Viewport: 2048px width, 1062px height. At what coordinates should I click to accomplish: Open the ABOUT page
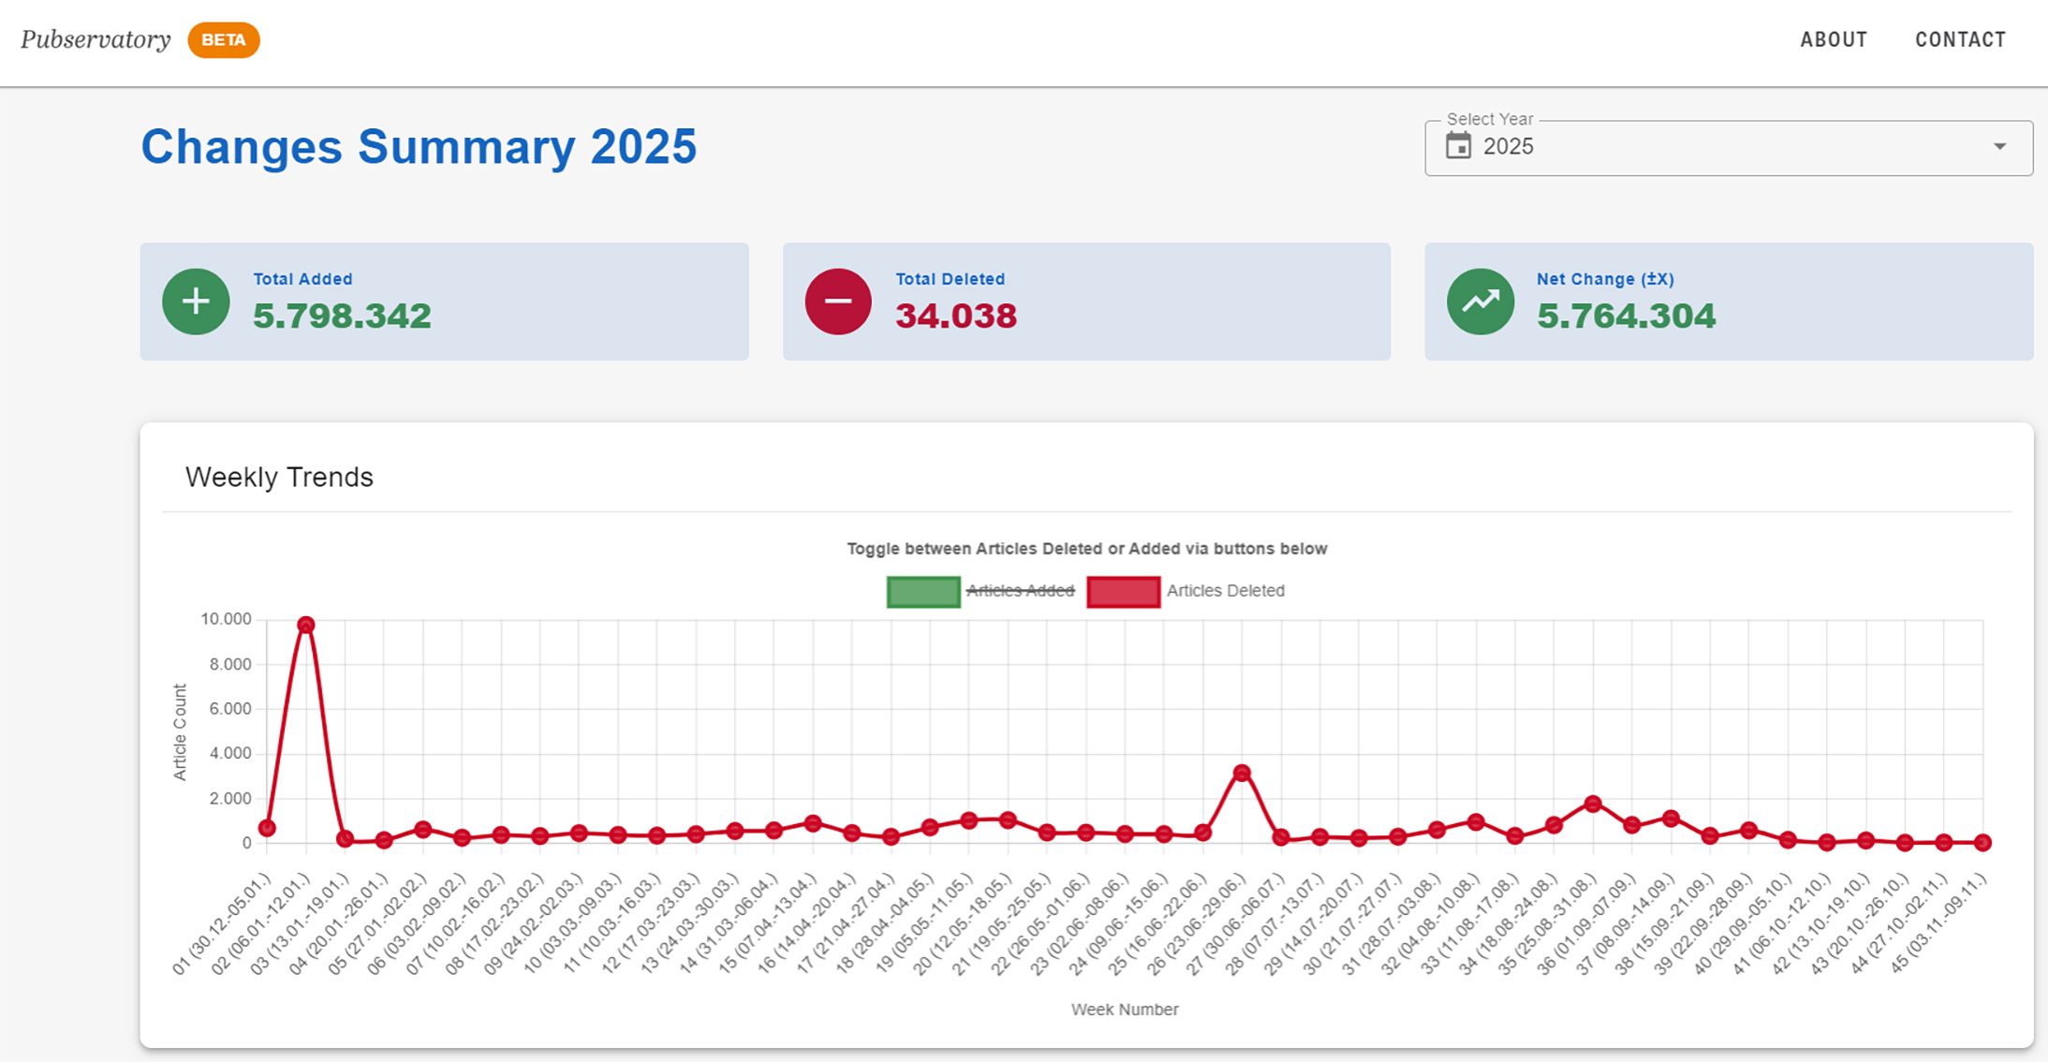[x=1833, y=39]
